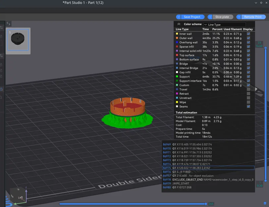
Task: Click the Left face of view cube
Action: 20,197
